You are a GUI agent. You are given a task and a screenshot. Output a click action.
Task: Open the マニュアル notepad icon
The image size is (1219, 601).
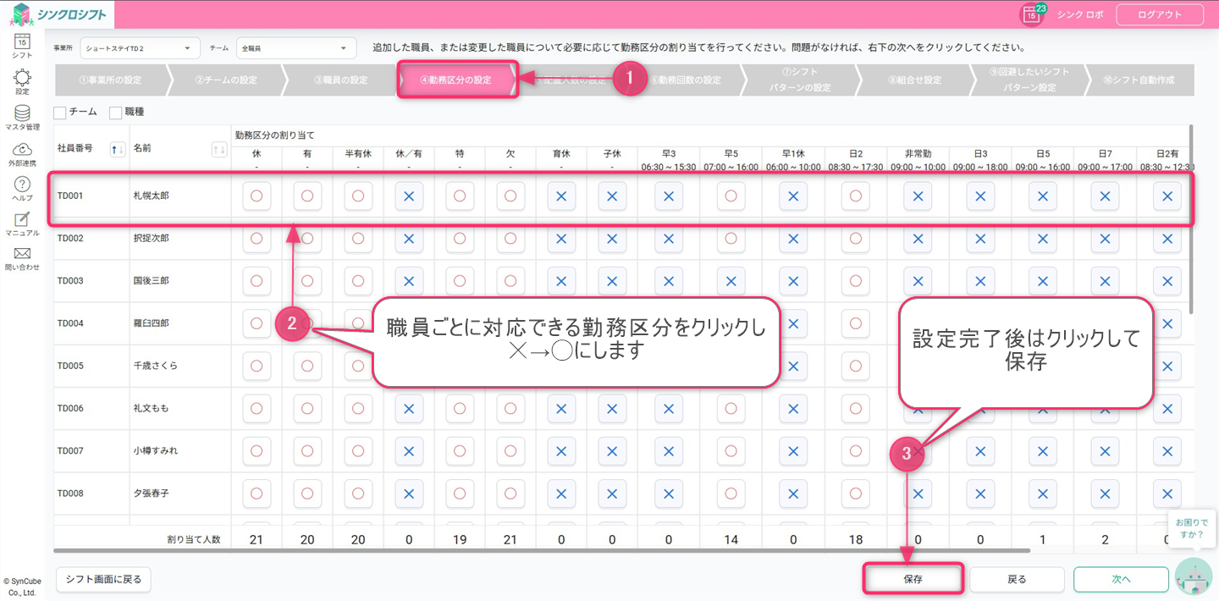coord(23,220)
